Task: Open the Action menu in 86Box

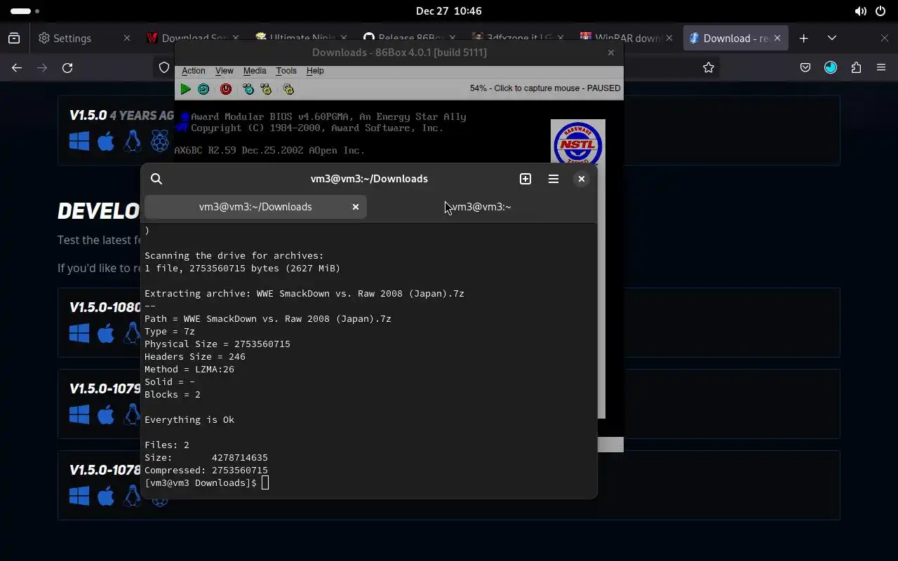Action: tap(194, 71)
